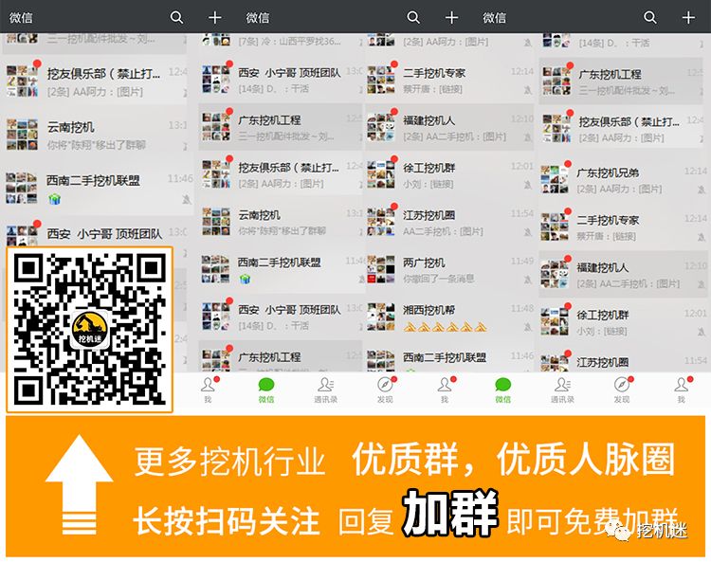Viewport: 711px width, 562px height.
Task: Click the gift icon under 西南二手挖机联盟 in second list
Action: (245, 280)
